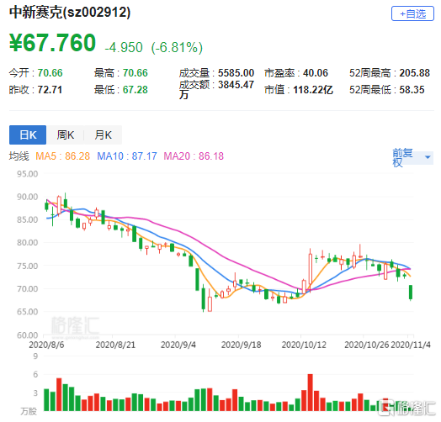Click the 万股 volume unit label
441x422 pixels.
pos(29,411)
